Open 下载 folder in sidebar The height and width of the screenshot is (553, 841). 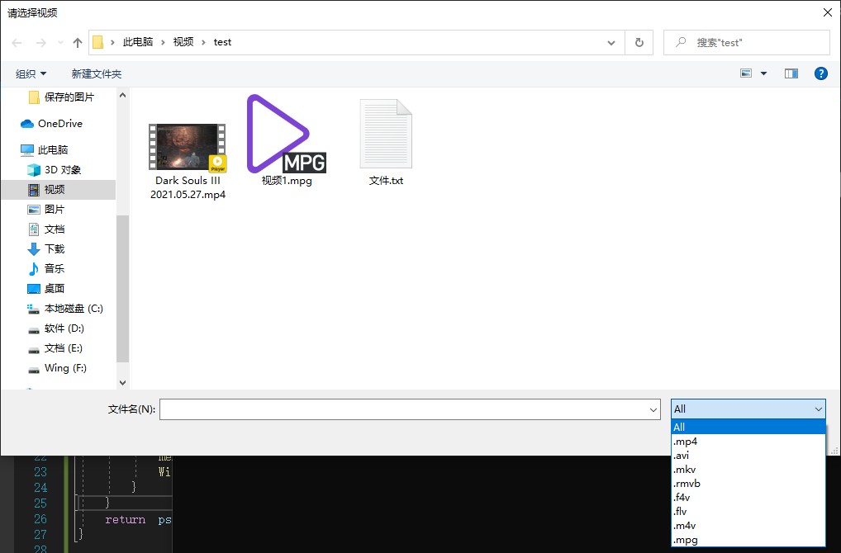[46, 249]
